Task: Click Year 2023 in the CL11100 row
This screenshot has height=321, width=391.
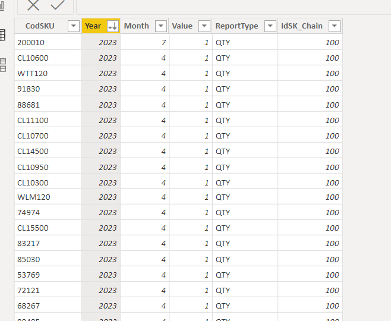Action: pyautogui.click(x=101, y=120)
